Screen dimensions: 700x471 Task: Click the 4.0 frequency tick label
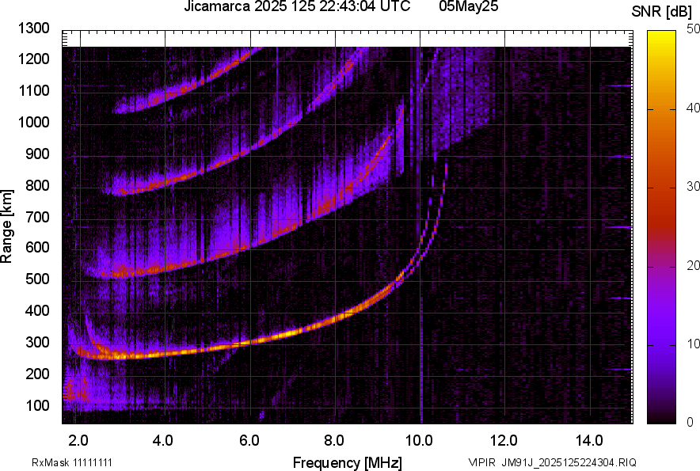pos(162,440)
